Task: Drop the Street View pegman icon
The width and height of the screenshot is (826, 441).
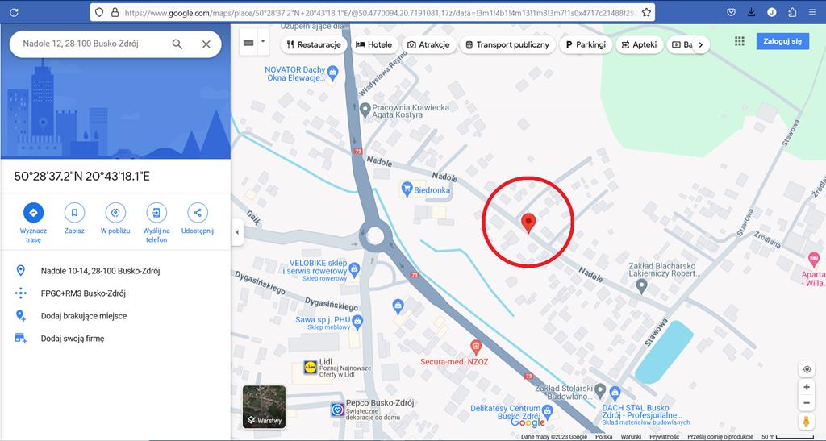Action: (806, 422)
